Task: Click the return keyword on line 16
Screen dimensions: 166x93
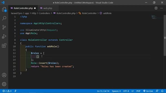Action: point(35,66)
